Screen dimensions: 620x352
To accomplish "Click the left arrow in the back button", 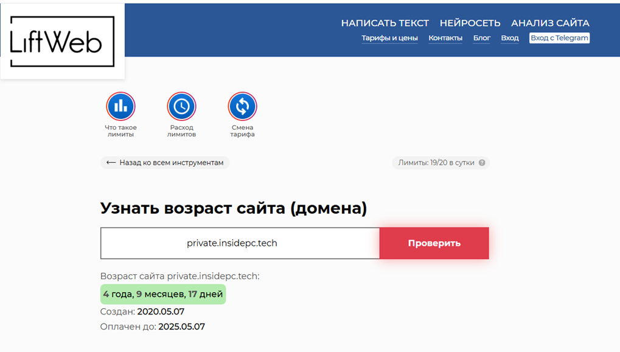I will (x=111, y=163).
